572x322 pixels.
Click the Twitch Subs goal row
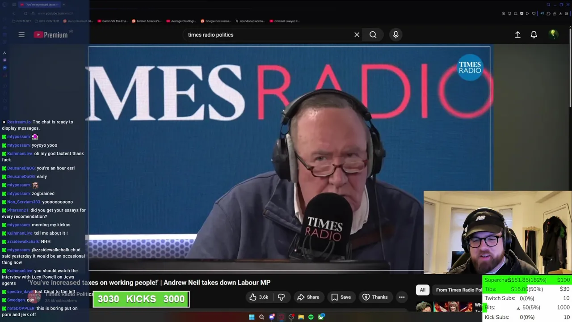527,298
